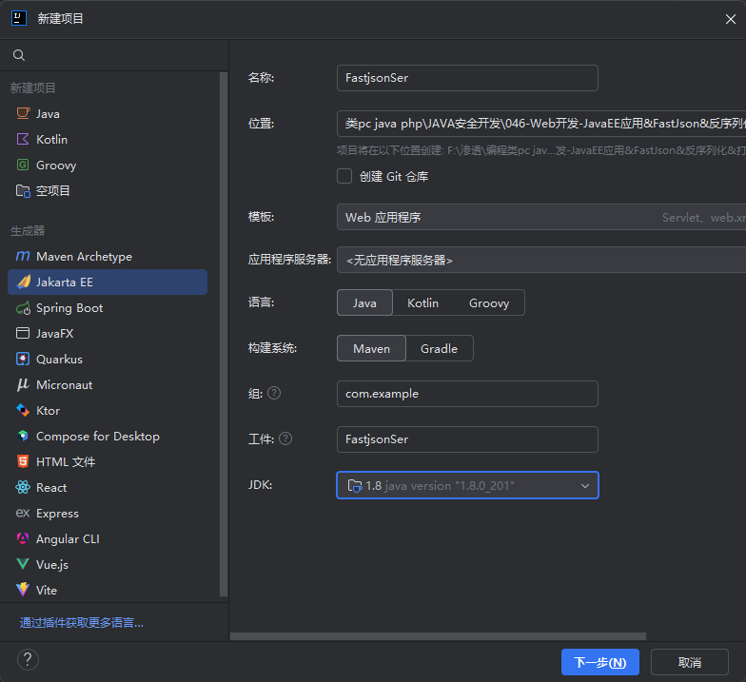The image size is (746, 682).
Task: Select the Vite lightning icon
Action: [x=23, y=590]
